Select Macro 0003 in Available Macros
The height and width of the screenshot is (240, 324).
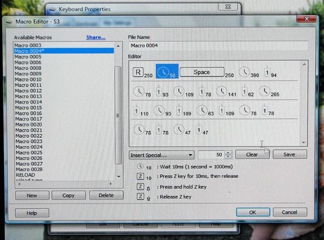64,45
